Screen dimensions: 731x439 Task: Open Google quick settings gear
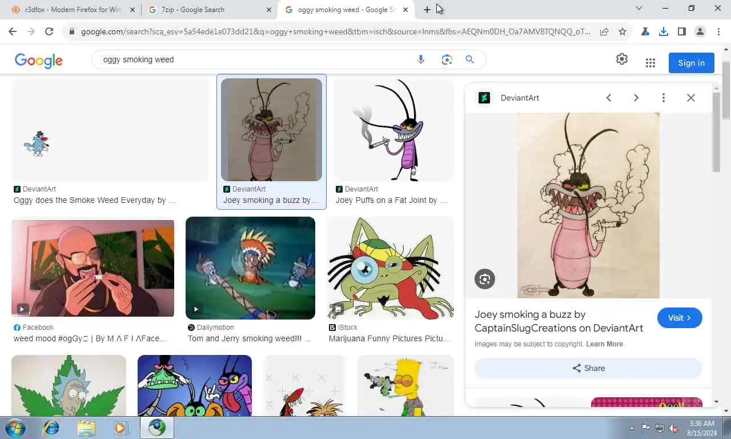point(622,59)
